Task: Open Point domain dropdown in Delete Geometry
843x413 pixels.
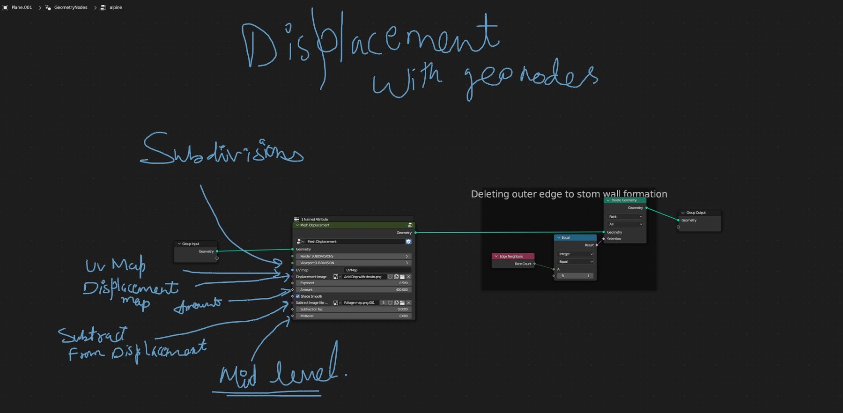Action: [625, 217]
